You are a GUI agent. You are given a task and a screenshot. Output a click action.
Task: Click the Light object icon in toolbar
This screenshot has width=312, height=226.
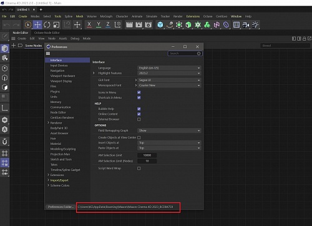(x=255, y=25)
